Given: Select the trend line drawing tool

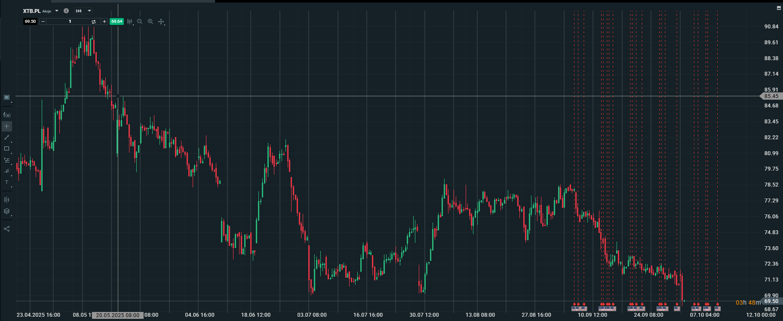Looking at the screenshot, I should 6,138.
